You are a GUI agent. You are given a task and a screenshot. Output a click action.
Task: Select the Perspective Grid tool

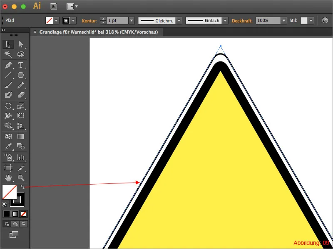21,126
